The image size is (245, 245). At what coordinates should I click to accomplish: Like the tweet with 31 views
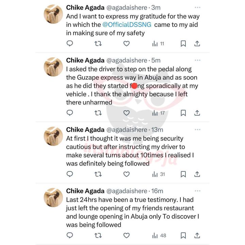pos(126,174)
